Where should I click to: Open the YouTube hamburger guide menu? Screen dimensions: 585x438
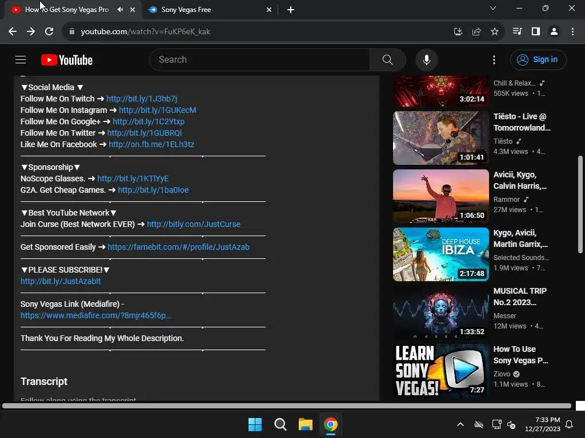[21, 59]
